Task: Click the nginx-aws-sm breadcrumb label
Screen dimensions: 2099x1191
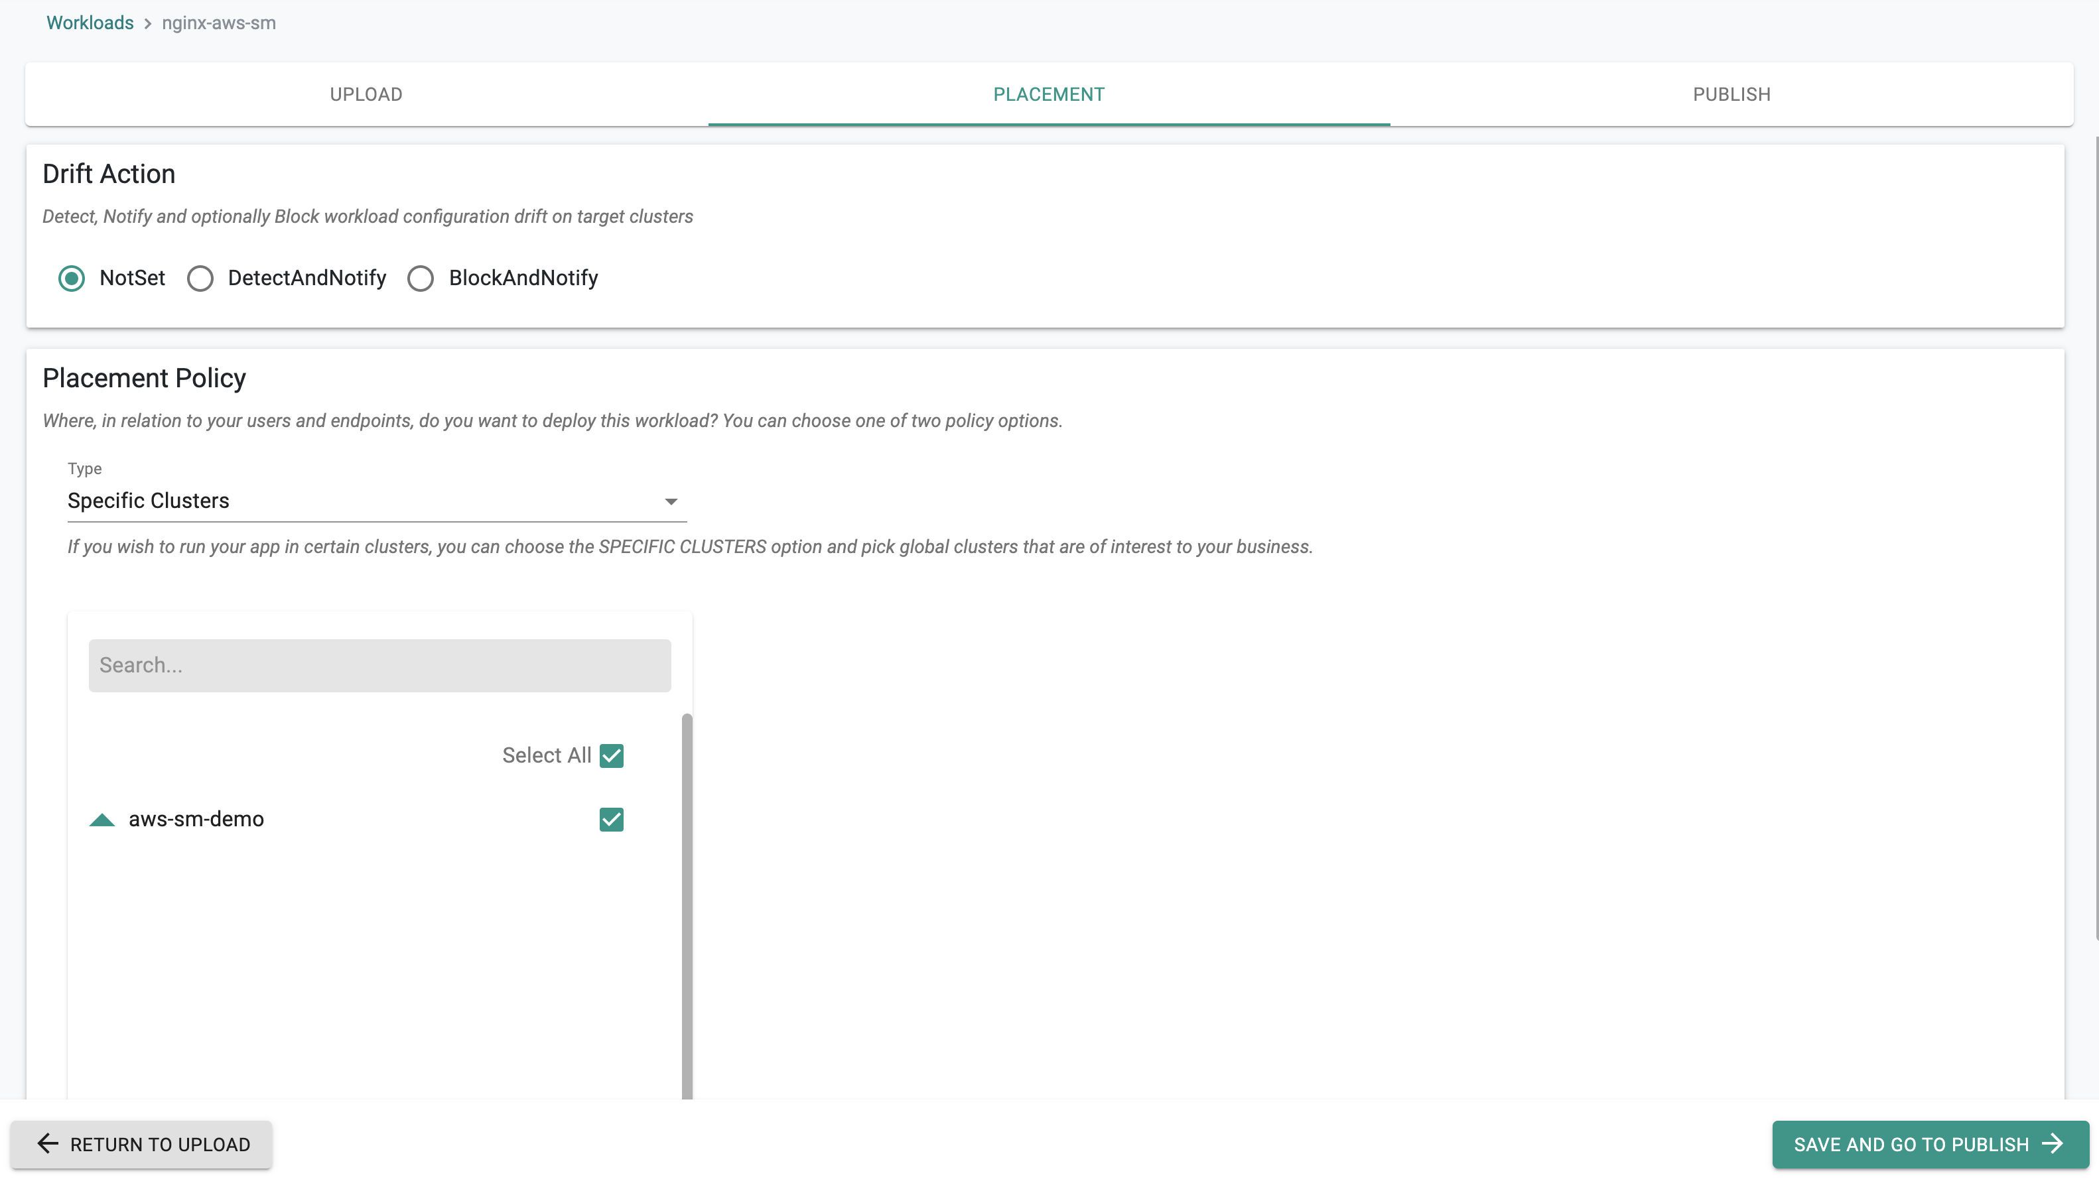Action: coord(219,23)
